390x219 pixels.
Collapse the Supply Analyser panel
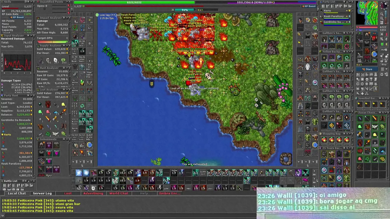[67, 46]
